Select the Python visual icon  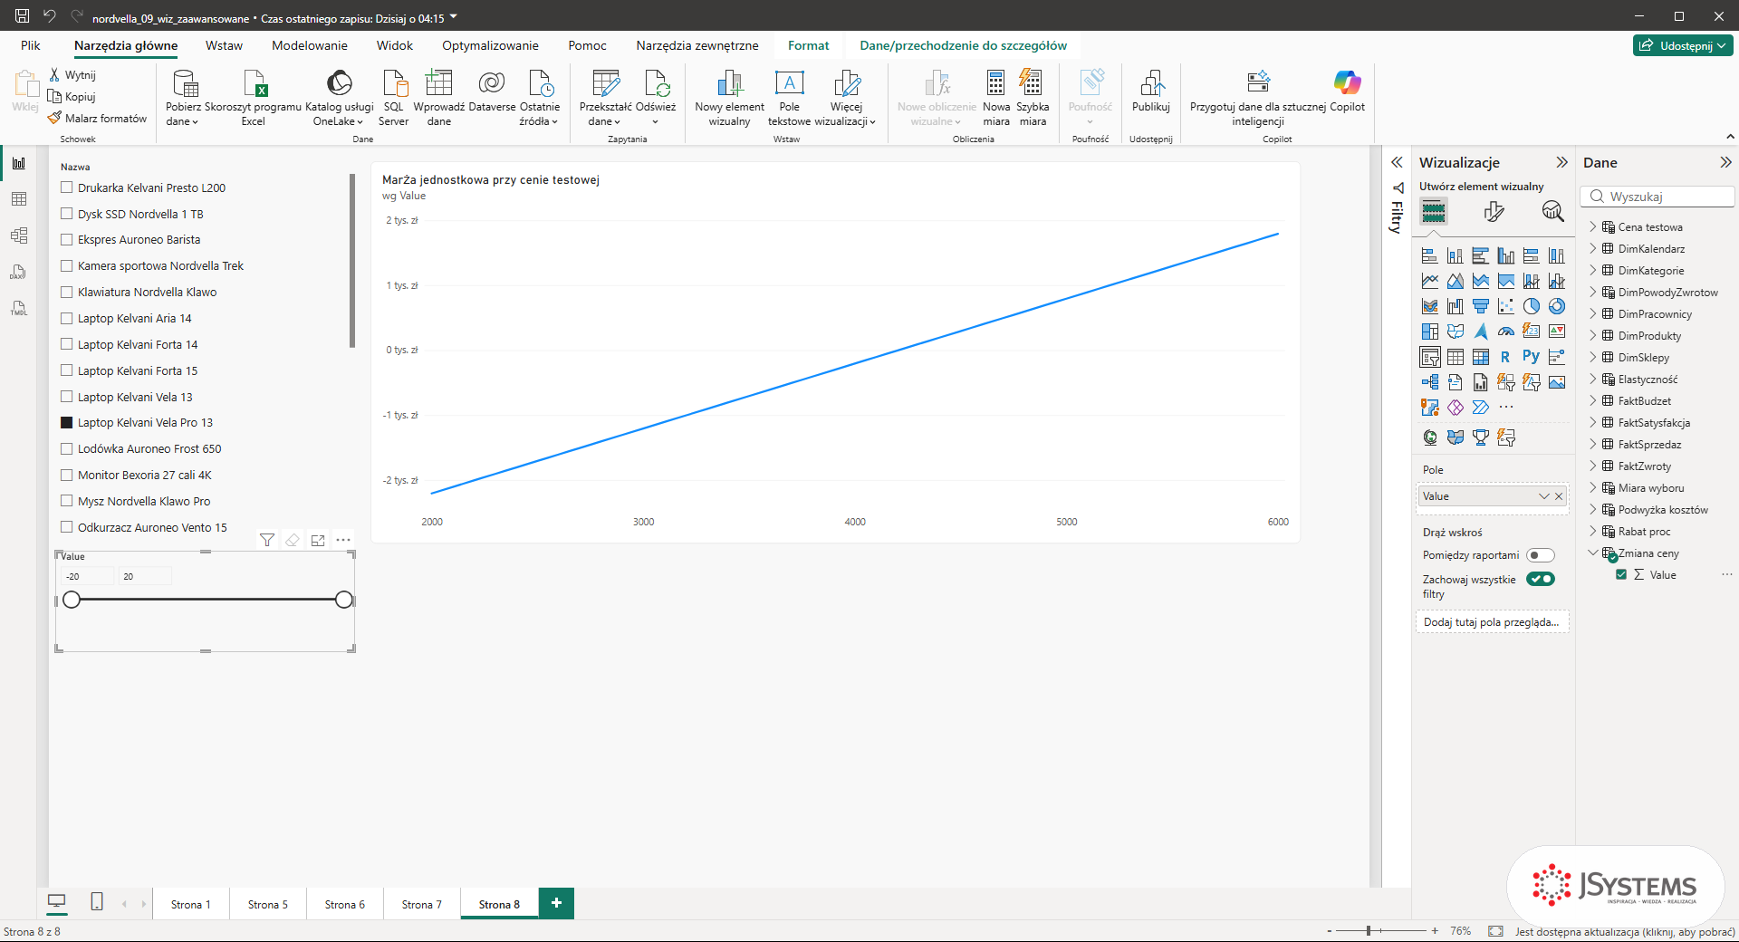coord(1531,357)
